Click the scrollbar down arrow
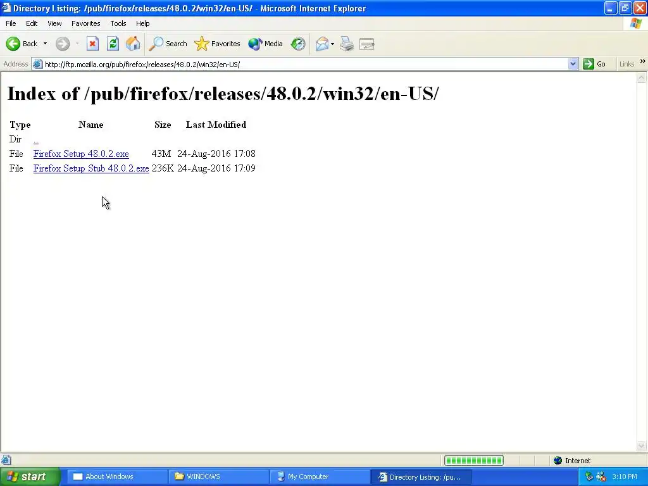The width and height of the screenshot is (648, 486). tap(642, 445)
